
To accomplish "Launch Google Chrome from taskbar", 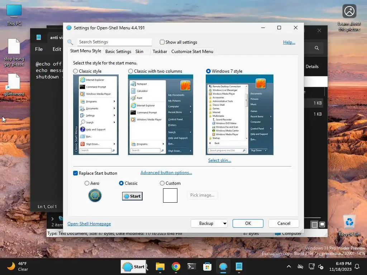I will 176,266.
